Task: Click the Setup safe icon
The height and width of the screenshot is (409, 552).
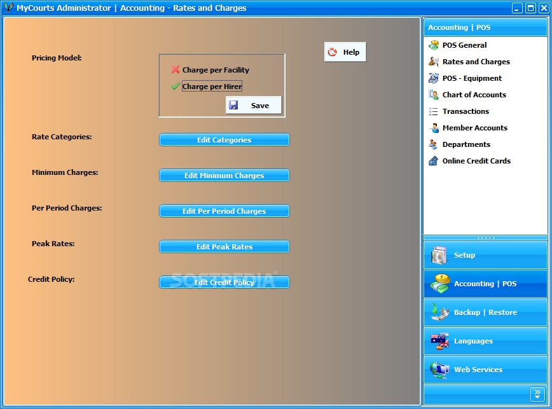Action: coord(439,255)
